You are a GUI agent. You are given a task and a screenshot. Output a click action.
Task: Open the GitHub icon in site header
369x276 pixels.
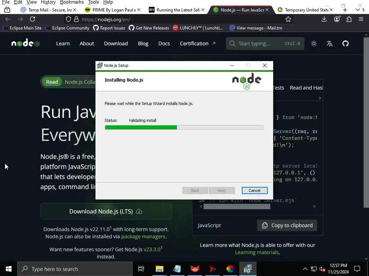click(345, 43)
